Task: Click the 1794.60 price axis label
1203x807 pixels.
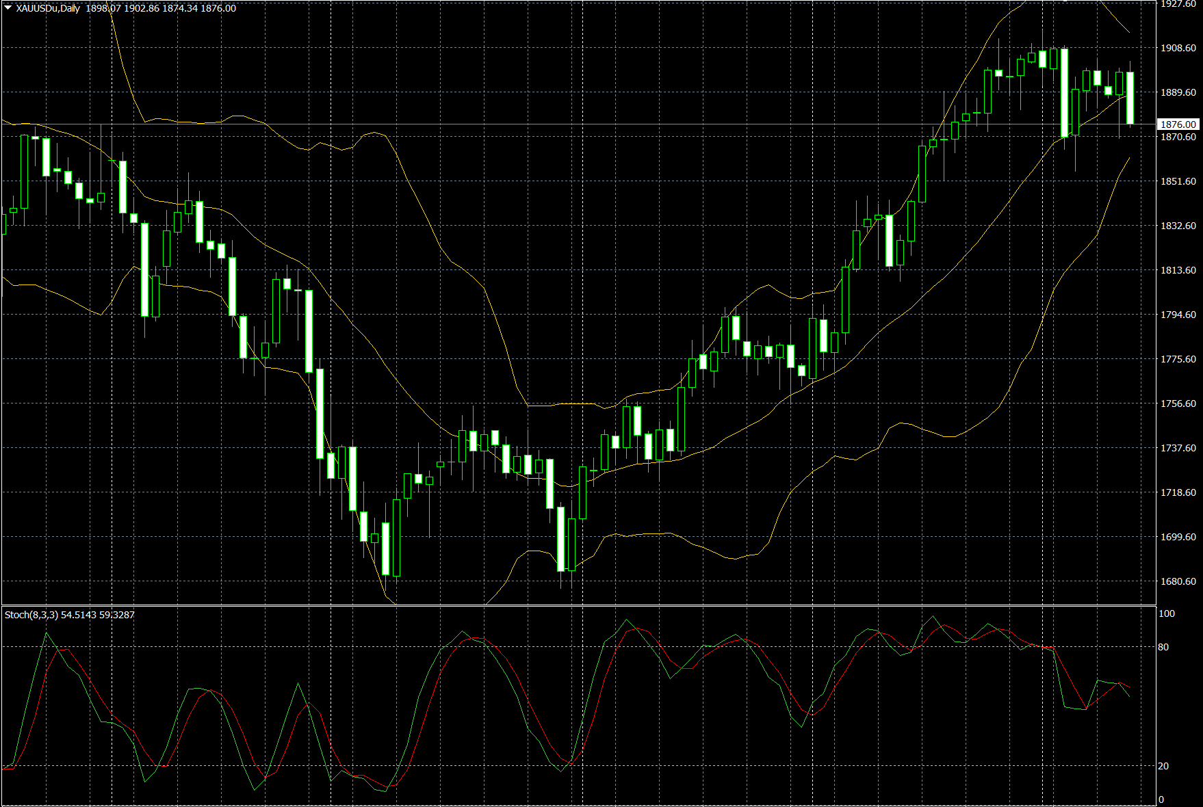Action: tap(1178, 315)
